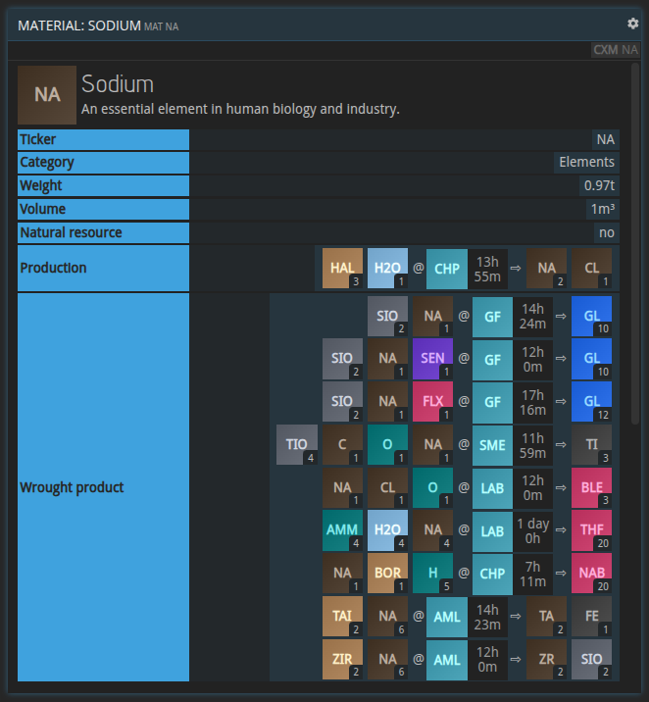Open the GF building in the 14h 24m recipe
This screenshot has height=702, width=649.
coord(492,317)
